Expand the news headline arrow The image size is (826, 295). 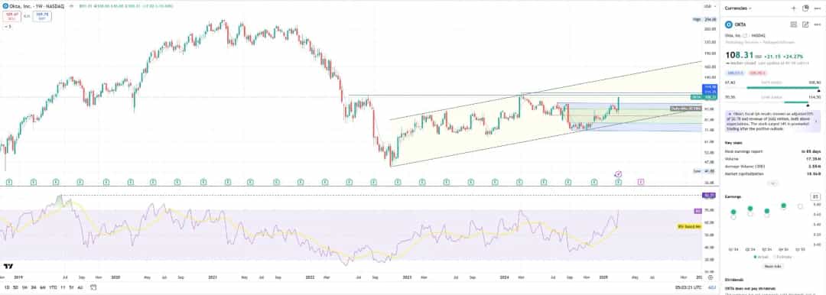coord(817,122)
